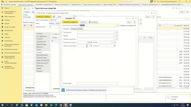The width and height of the screenshot is (191, 107).
Task: Click the 'Комментарий' input field
Action: pyautogui.click(x=98, y=83)
